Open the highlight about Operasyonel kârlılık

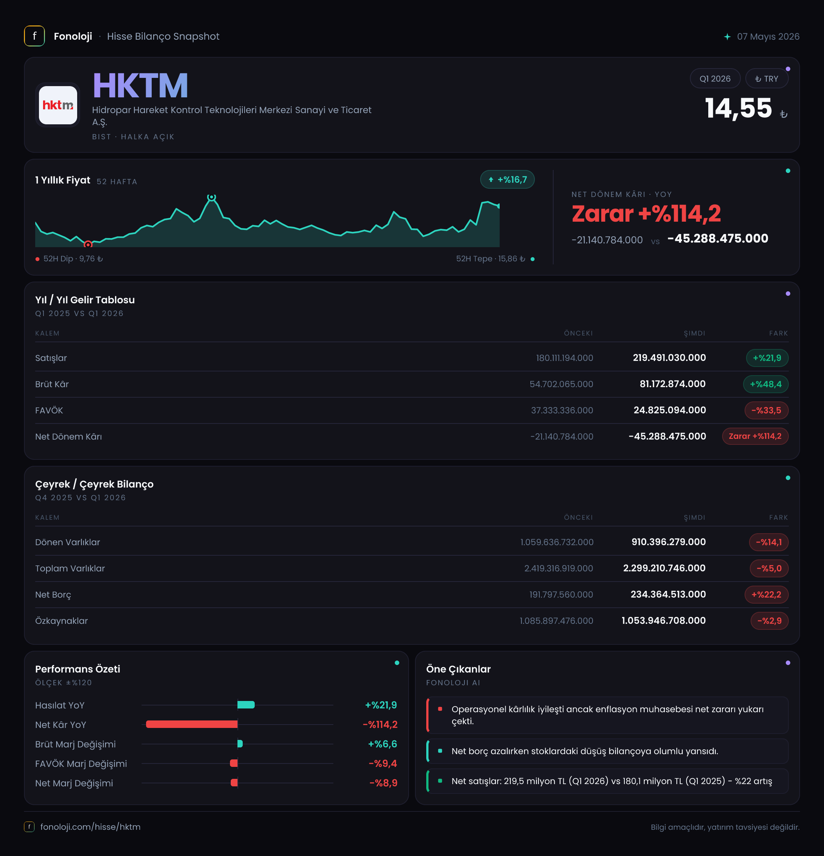tap(607, 715)
